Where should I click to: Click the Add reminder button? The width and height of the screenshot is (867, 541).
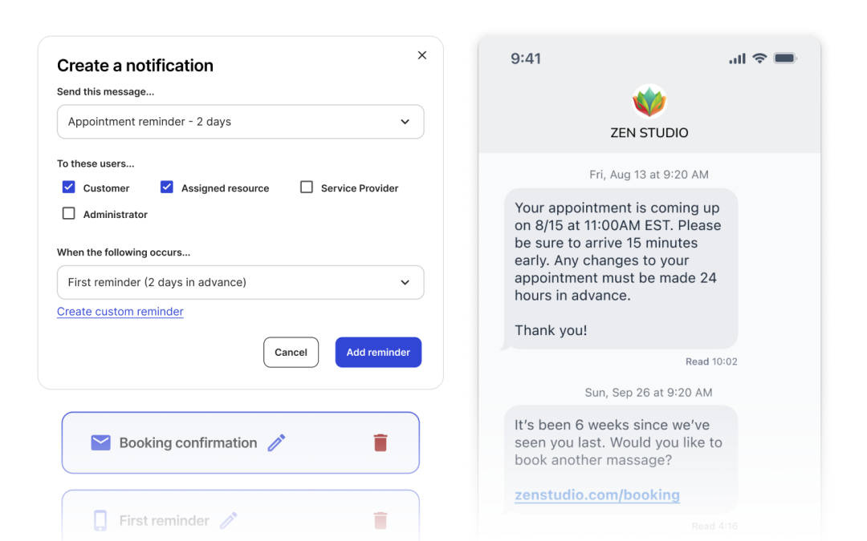378,352
